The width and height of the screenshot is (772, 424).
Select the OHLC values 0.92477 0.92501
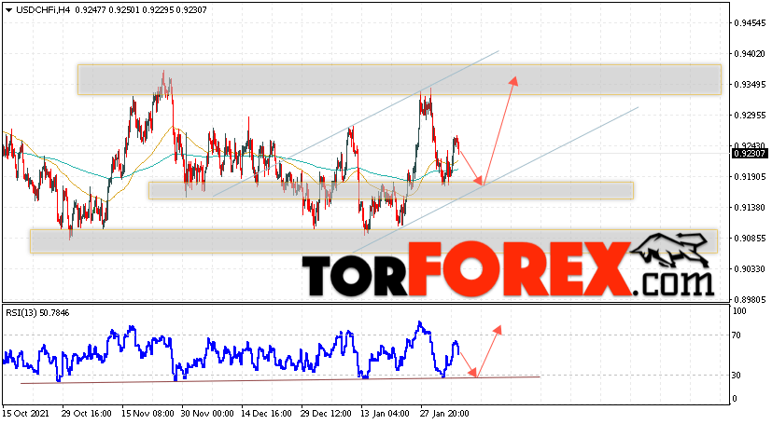click(x=107, y=10)
